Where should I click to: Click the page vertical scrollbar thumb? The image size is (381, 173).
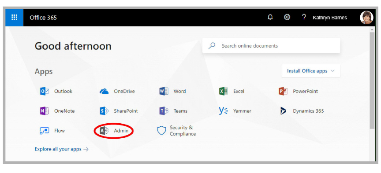click(x=372, y=80)
